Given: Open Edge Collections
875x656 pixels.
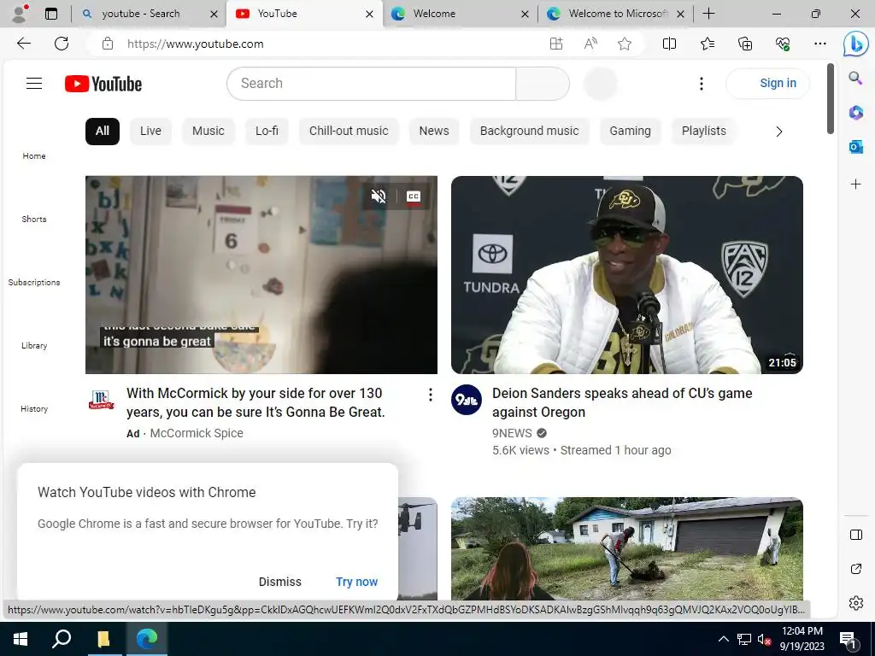Looking at the screenshot, I should pos(745,44).
